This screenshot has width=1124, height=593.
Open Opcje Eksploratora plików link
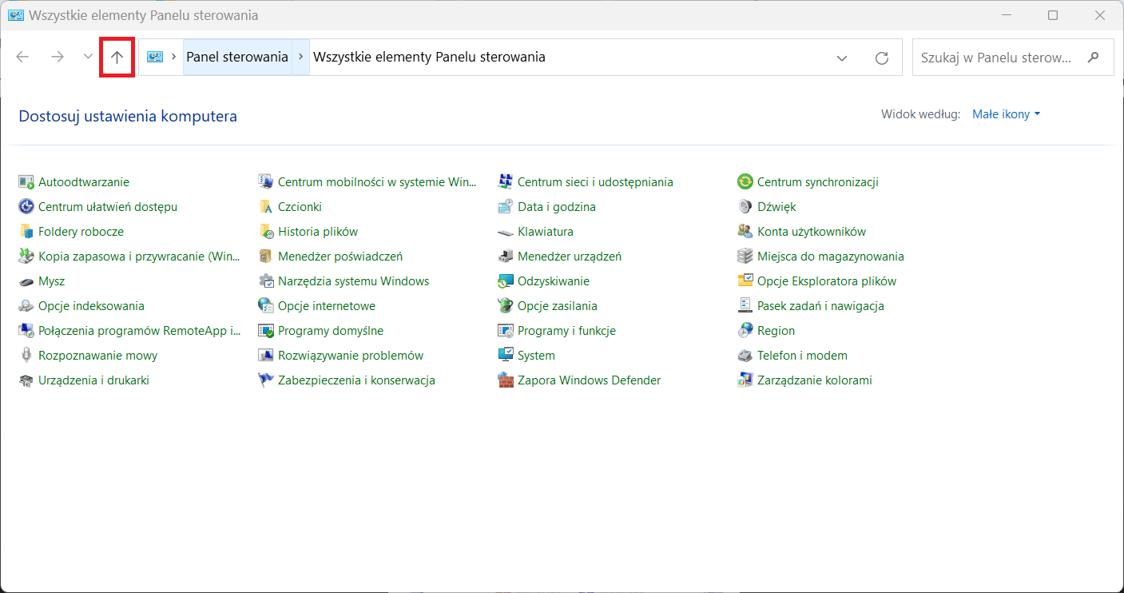click(x=827, y=281)
